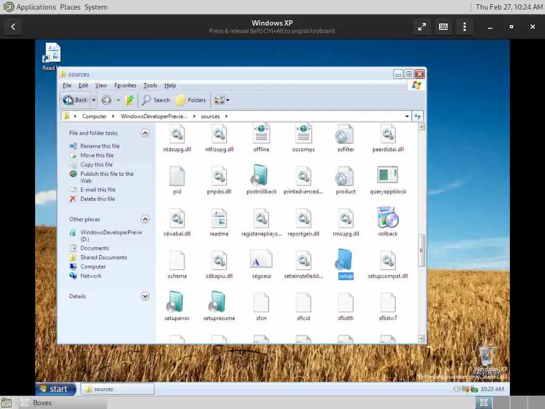This screenshot has height=409, width=545.
Task: Select the reportgen.dll file icon
Action: click(303, 218)
